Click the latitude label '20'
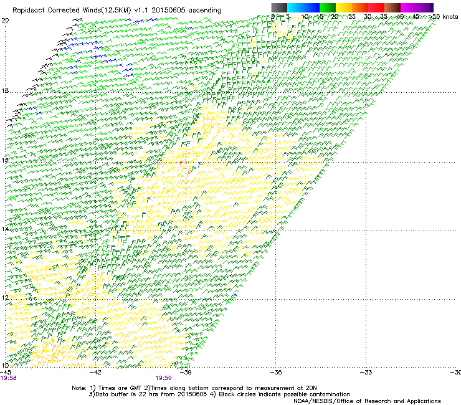Screen dimensions: 461x405 pyautogui.click(x=5, y=21)
